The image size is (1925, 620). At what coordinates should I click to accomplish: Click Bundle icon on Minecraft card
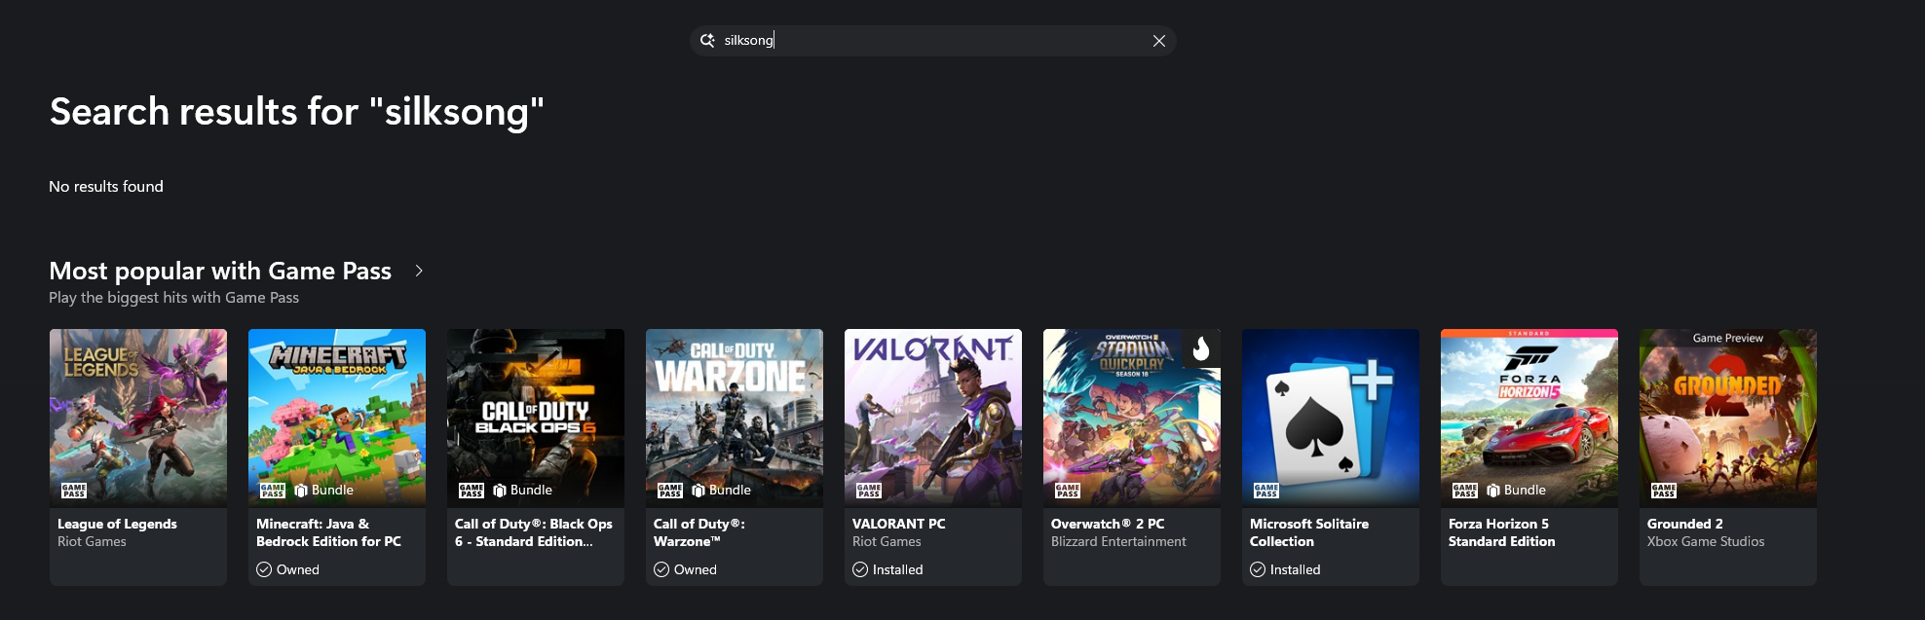301,491
